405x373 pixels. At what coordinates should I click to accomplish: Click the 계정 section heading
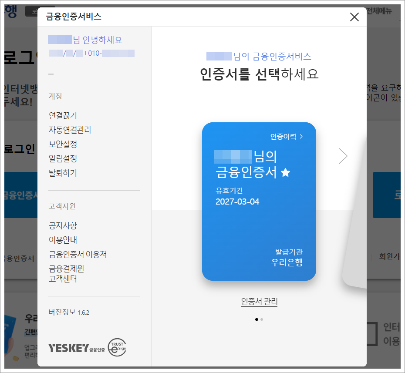55,96
